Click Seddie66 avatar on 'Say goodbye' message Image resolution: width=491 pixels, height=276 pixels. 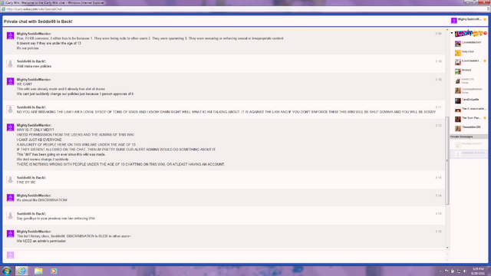(10, 215)
